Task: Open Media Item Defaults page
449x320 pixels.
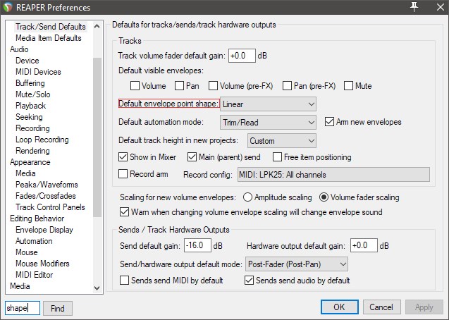Action: click(x=49, y=38)
